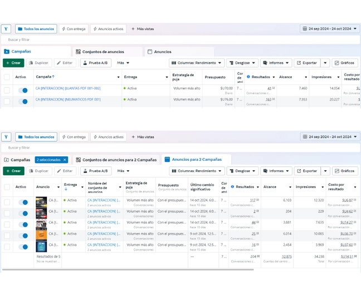Image resolution: width=361 pixels, height=303 pixels.
Task: Open the CA [INTERACCION] [LLANTAS PDF 001-002] link
Action: pos(68,88)
